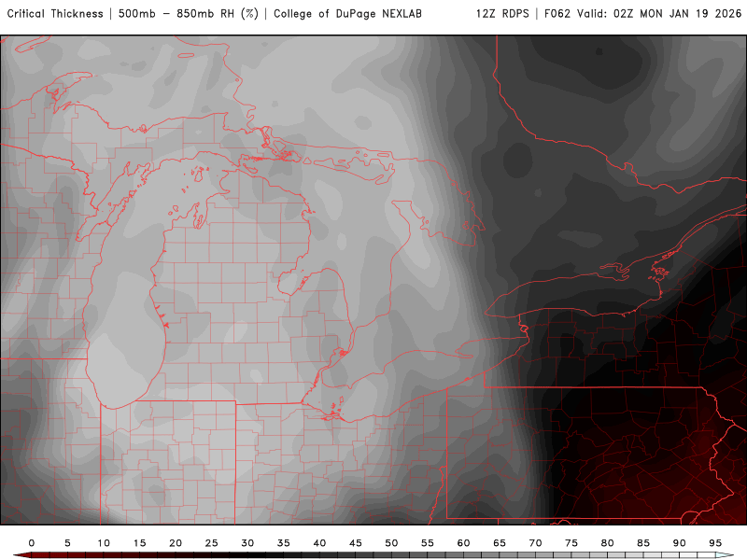Click the colorbar label "55"
The image size is (747, 560).
point(428,543)
